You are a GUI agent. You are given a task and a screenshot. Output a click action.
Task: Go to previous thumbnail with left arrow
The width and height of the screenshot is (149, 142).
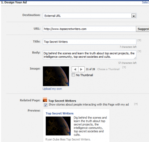tap(75, 69)
